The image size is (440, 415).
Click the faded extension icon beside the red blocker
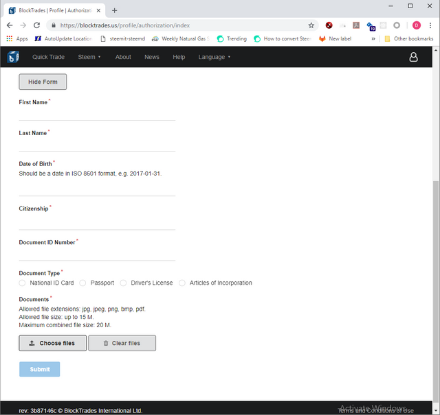click(x=342, y=25)
